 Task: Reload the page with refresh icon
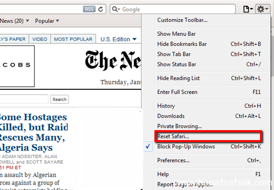101,9
